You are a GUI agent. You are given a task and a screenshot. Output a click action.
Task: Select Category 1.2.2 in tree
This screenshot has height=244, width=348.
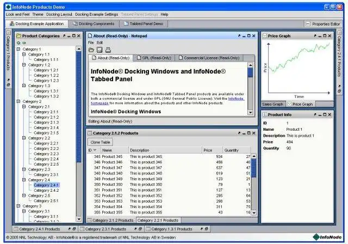click(x=46, y=75)
